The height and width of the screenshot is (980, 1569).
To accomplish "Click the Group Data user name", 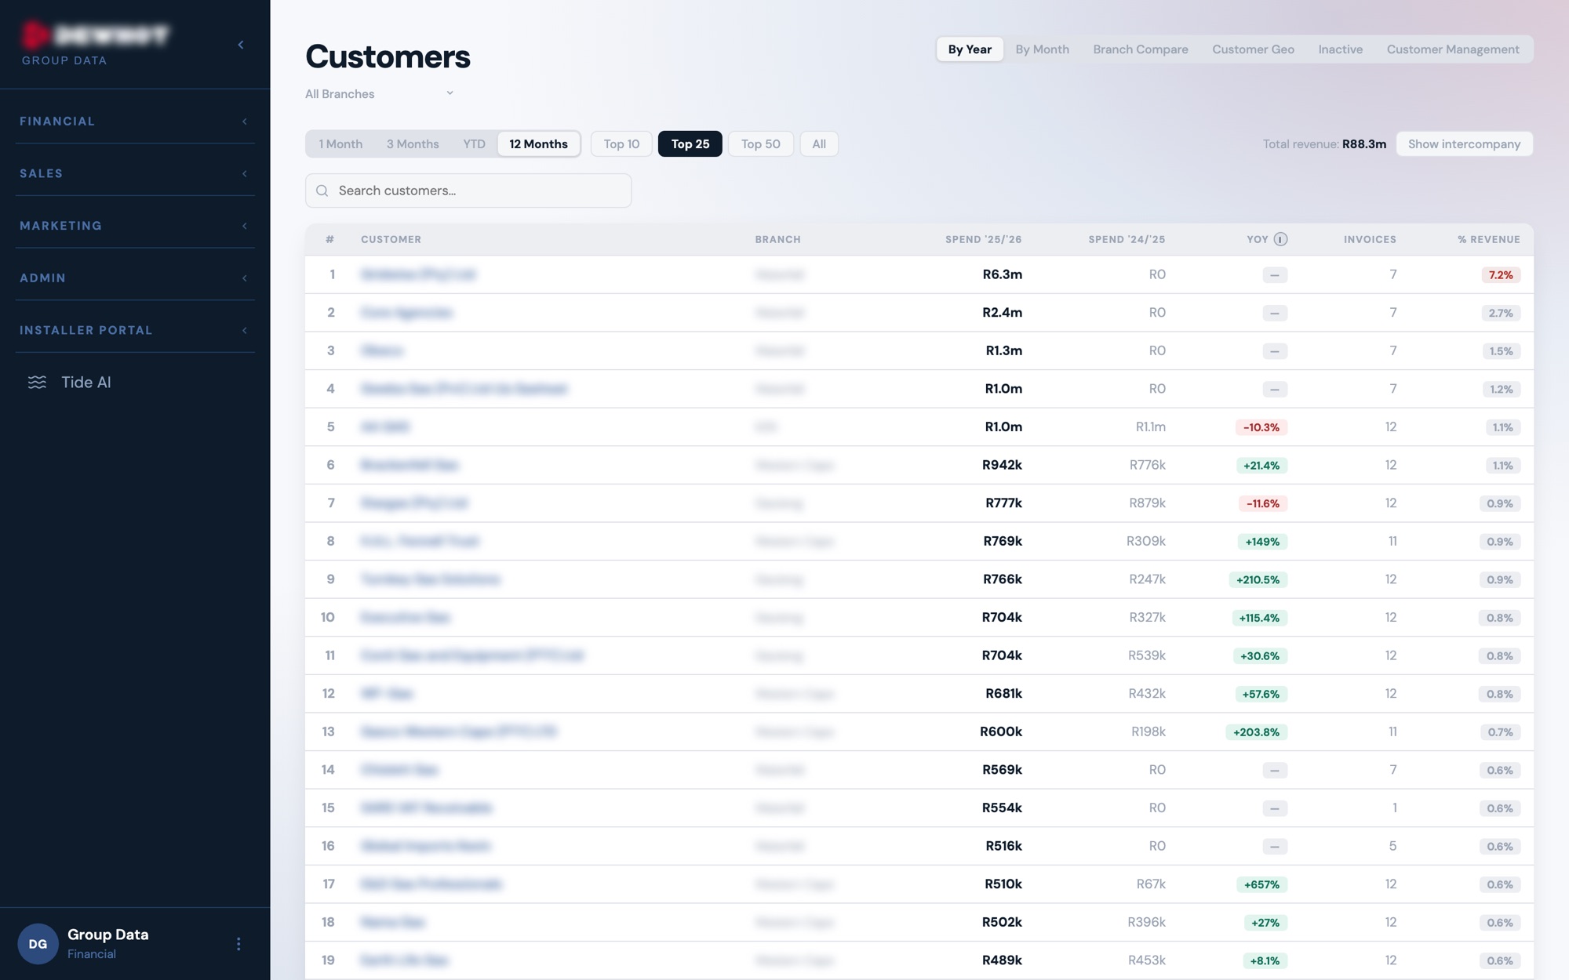I will pyautogui.click(x=107, y=935).
